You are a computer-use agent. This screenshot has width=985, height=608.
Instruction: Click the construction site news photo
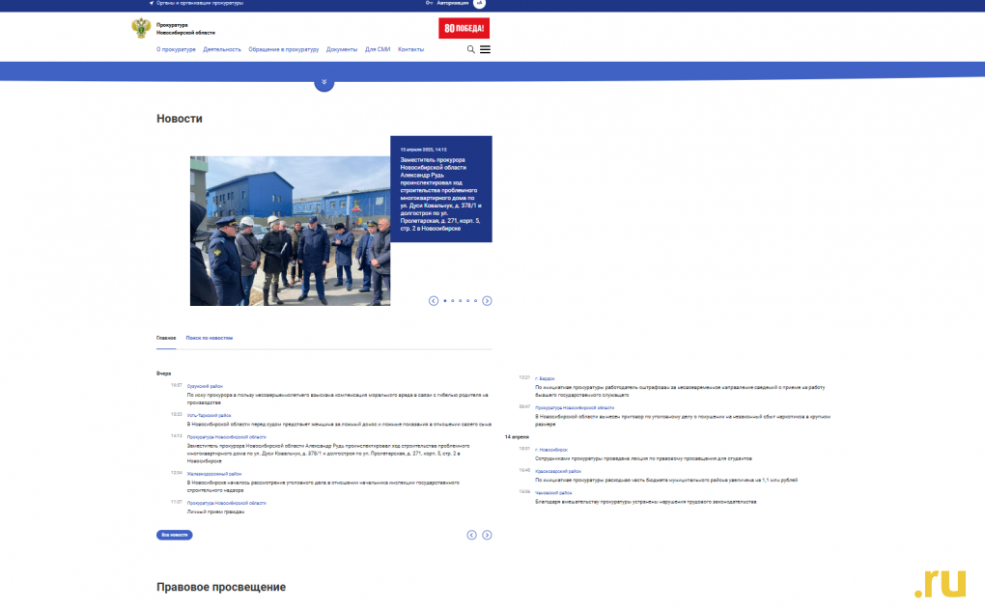pos(290,232)
